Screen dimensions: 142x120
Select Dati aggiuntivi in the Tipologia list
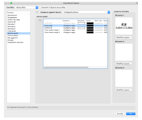click(x=18, y=38)
